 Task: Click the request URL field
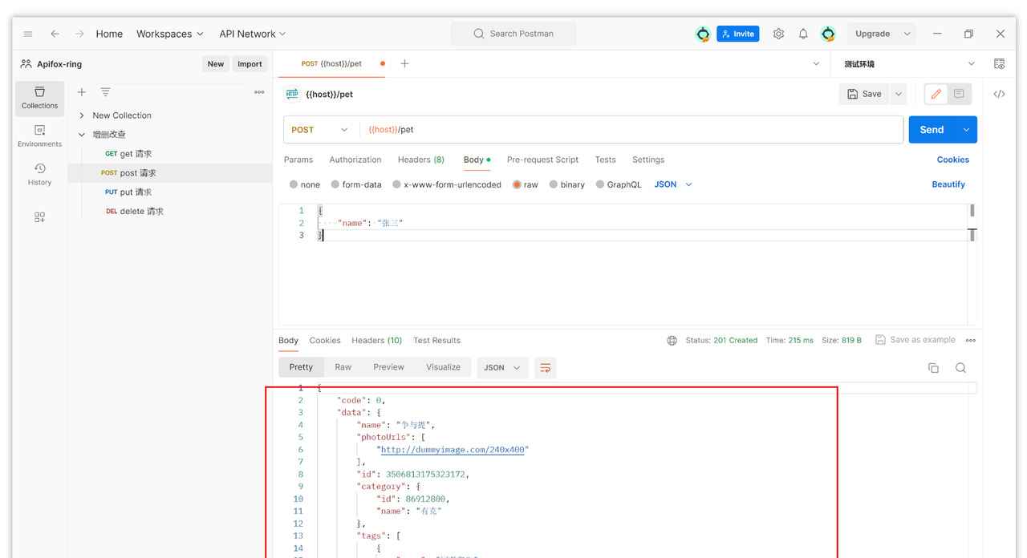pyautogui.click(x=631, y=130)
